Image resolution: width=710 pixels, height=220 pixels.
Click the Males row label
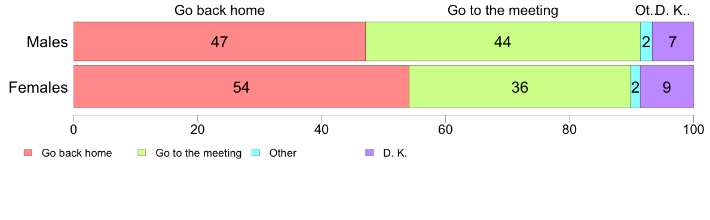pos(47,42)
